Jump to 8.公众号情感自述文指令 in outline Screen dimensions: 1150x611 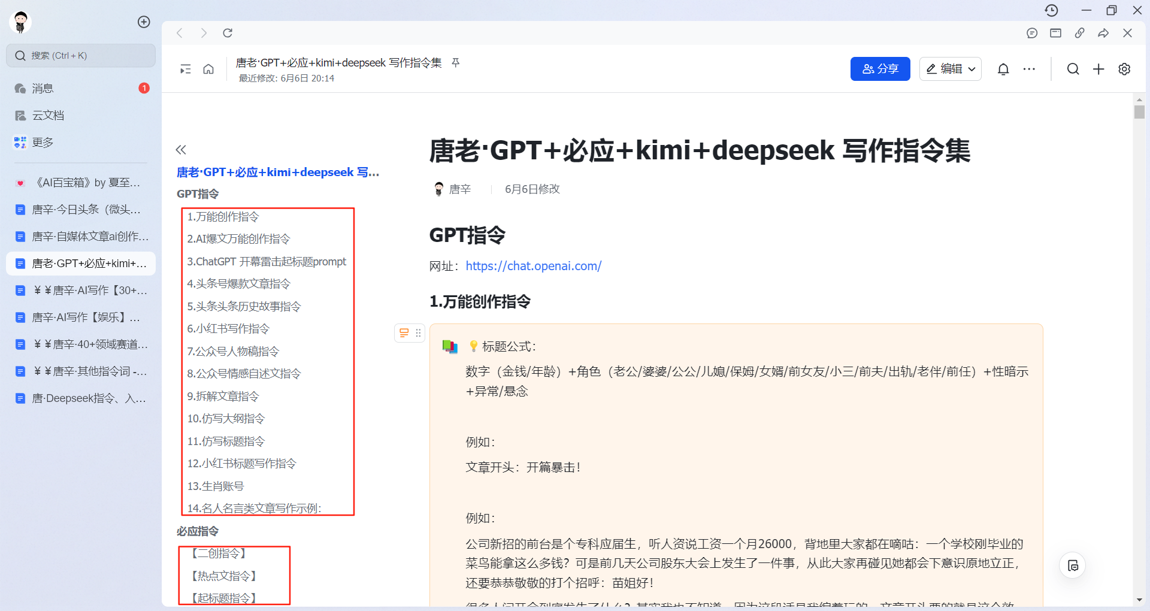pos(244,374)
